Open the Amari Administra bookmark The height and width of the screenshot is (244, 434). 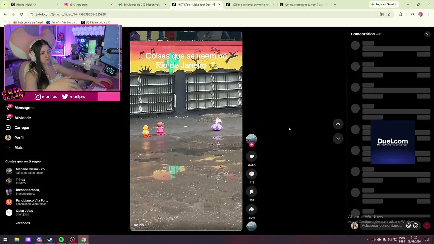pos(61,23)
